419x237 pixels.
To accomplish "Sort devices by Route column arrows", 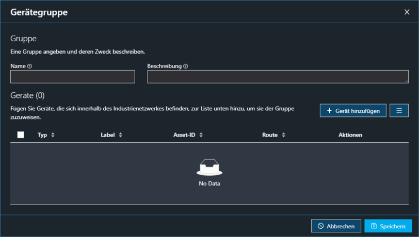I will [x=283, y=135].
